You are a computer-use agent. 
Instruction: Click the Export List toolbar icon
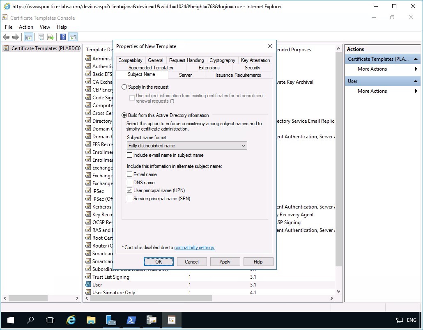pos(50,37)
